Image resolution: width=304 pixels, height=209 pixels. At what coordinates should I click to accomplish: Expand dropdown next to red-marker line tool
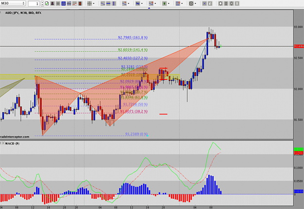point(128,3)
